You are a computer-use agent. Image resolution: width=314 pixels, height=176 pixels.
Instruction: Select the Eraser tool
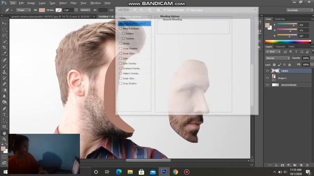pyautogui.click(x=4, y=84)
